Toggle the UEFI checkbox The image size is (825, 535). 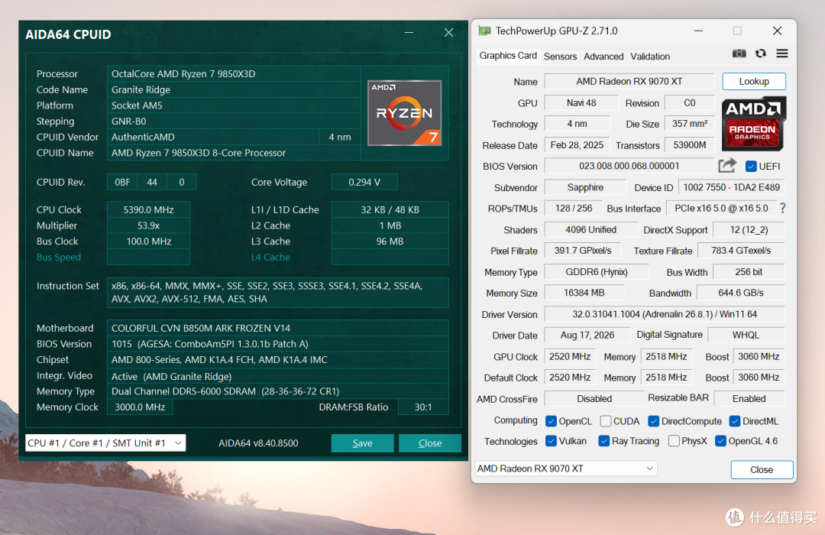point(751,167)
